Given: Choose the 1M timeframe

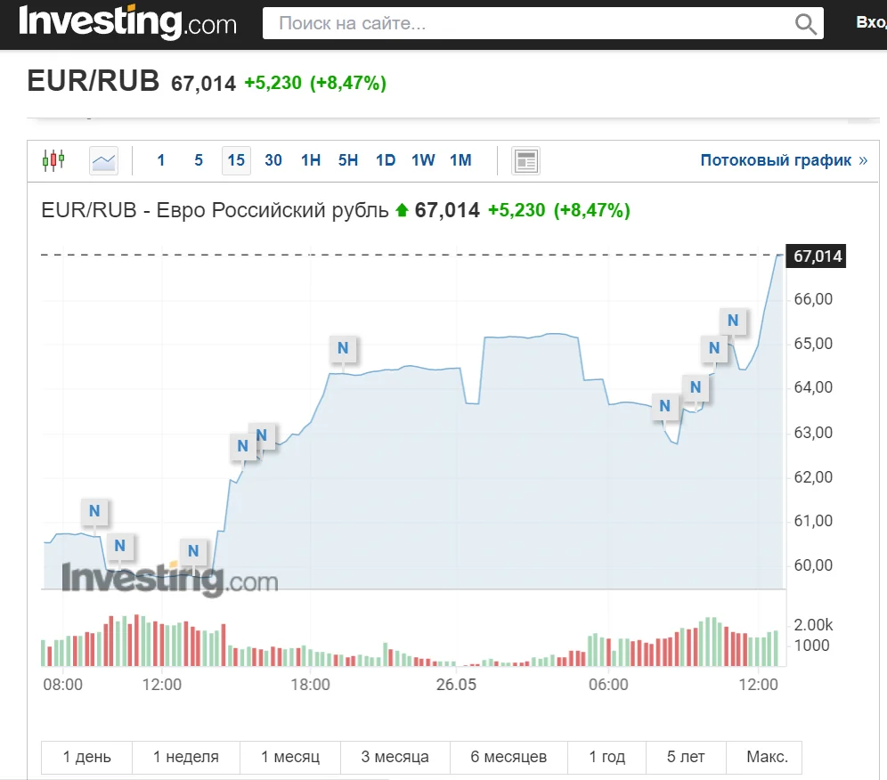Looking at the screenshot, I should coord(460,161).
